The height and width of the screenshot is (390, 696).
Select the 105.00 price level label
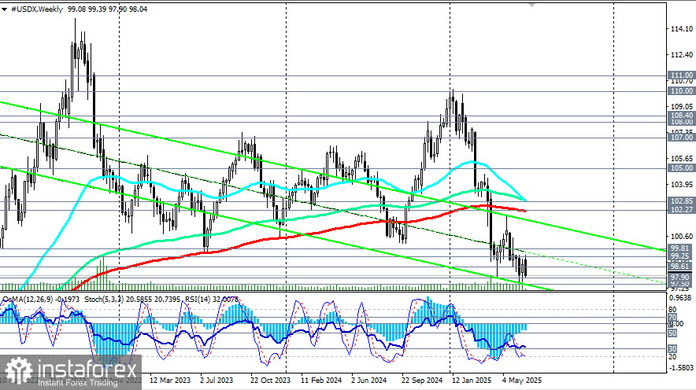tap(681, 168)
